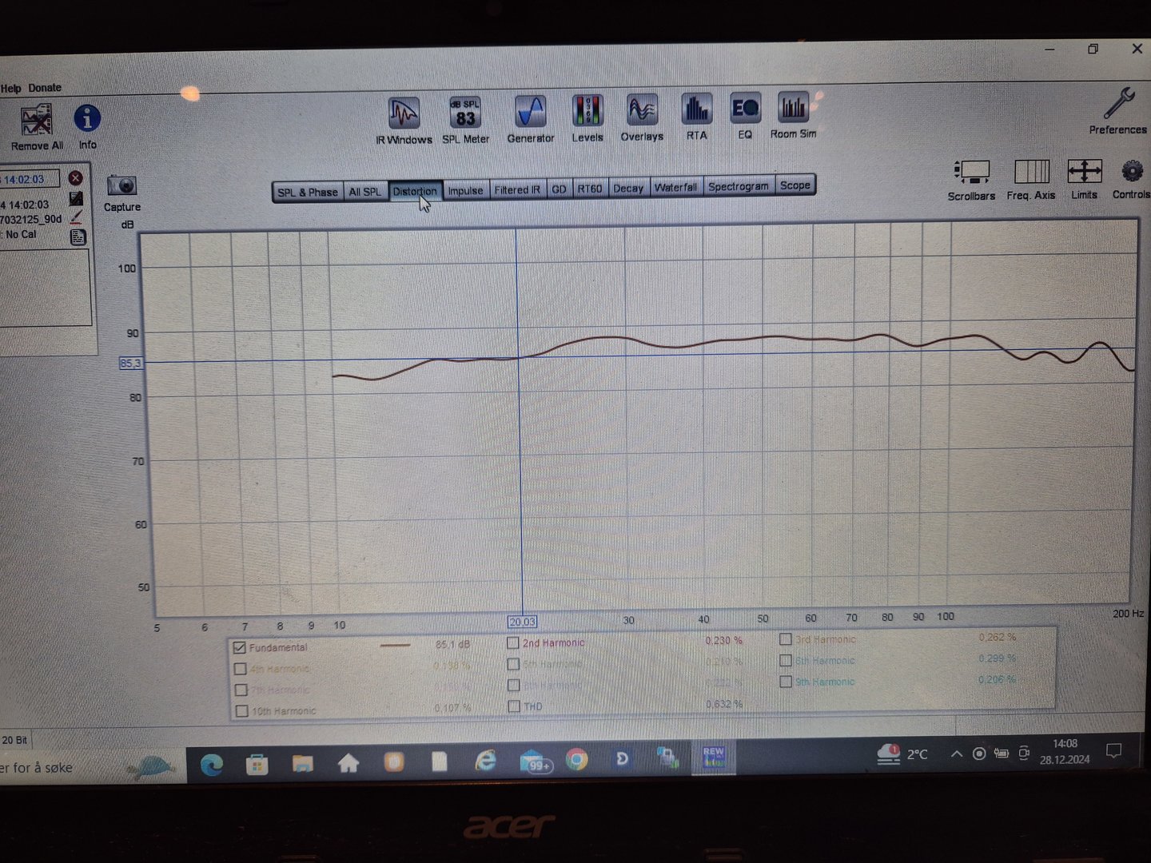Viewport: 1151px width, 863px height.
Task: Enable the 5th Harmonic trace
Action: [x=513, y=664]
